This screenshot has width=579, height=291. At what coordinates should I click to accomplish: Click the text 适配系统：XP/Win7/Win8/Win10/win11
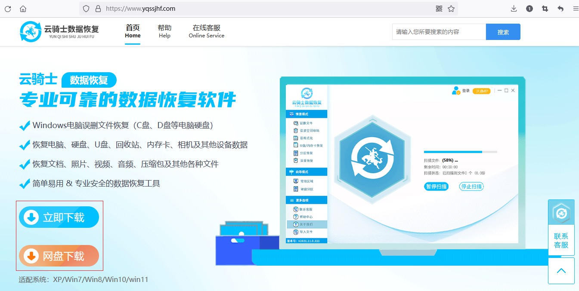pyautogui.click(x=84, y=279)
